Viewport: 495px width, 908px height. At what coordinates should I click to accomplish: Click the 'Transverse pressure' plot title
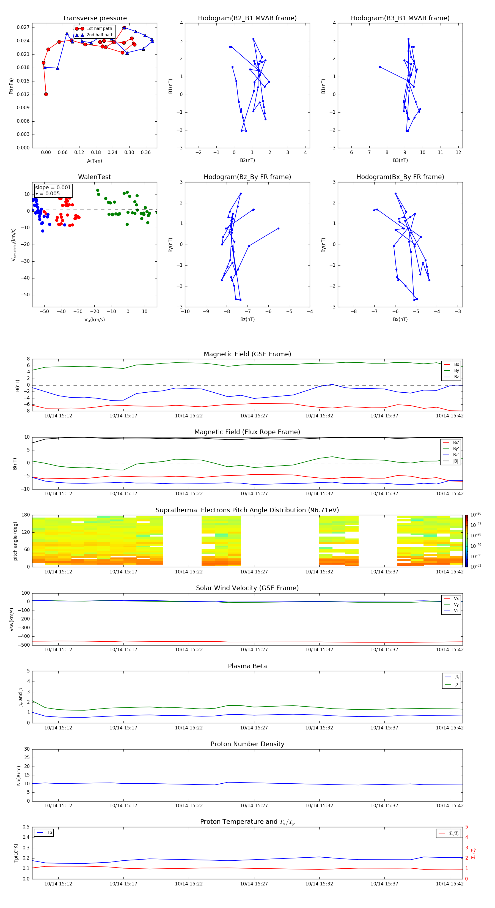[94, 18]
